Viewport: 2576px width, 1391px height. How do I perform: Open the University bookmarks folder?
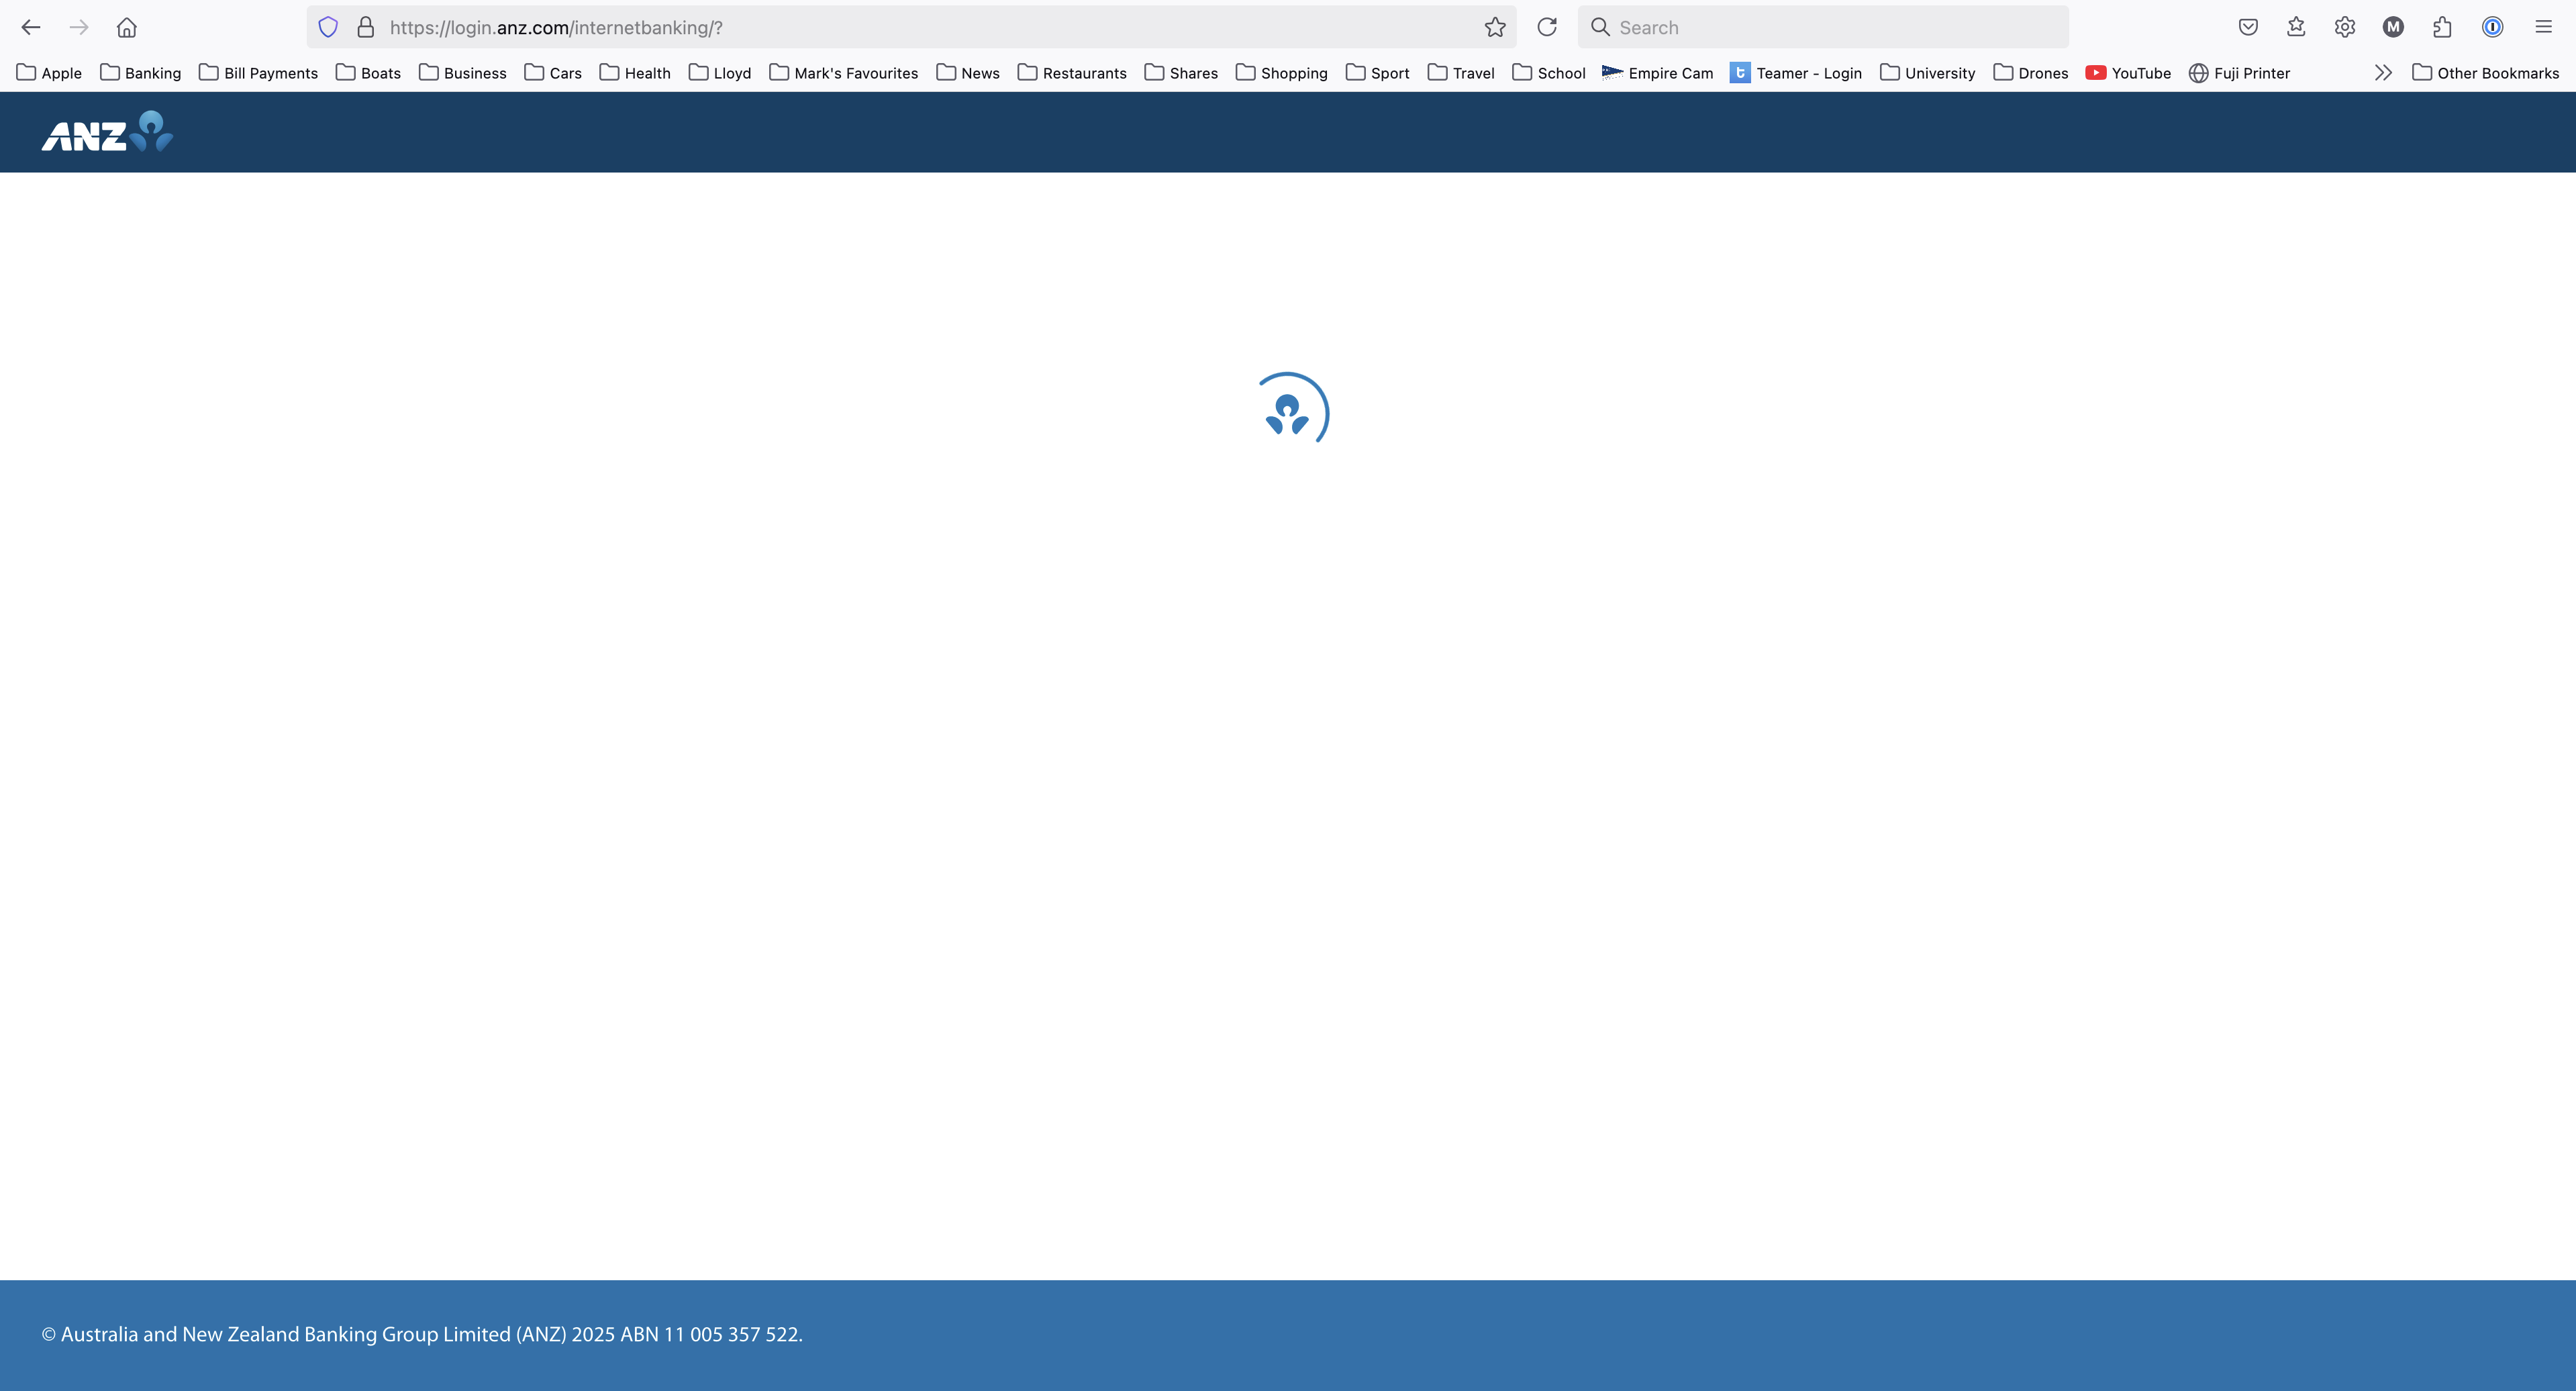[1928, 73]
